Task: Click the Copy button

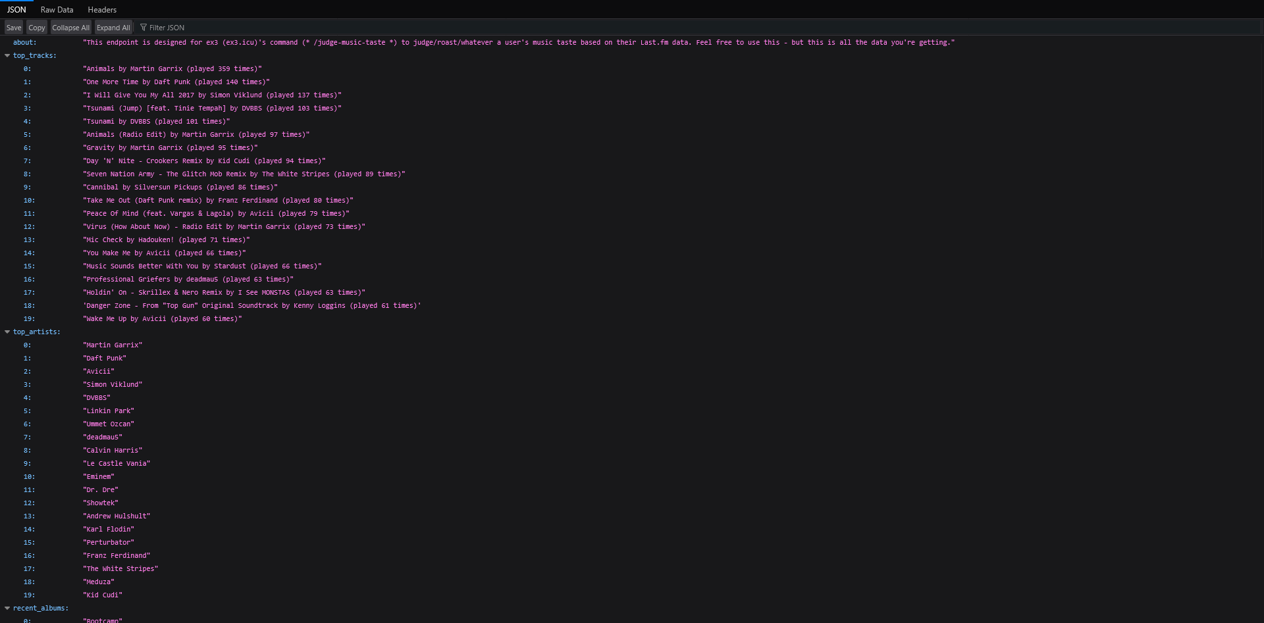Action: tap(37, 28)
